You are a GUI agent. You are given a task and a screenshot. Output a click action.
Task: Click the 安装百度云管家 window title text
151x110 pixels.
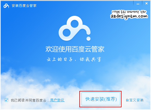coord(24,6)
